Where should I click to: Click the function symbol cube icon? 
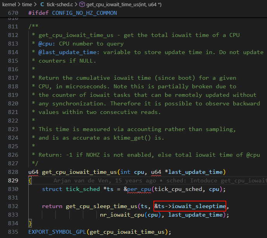click(x=82, y=4)
